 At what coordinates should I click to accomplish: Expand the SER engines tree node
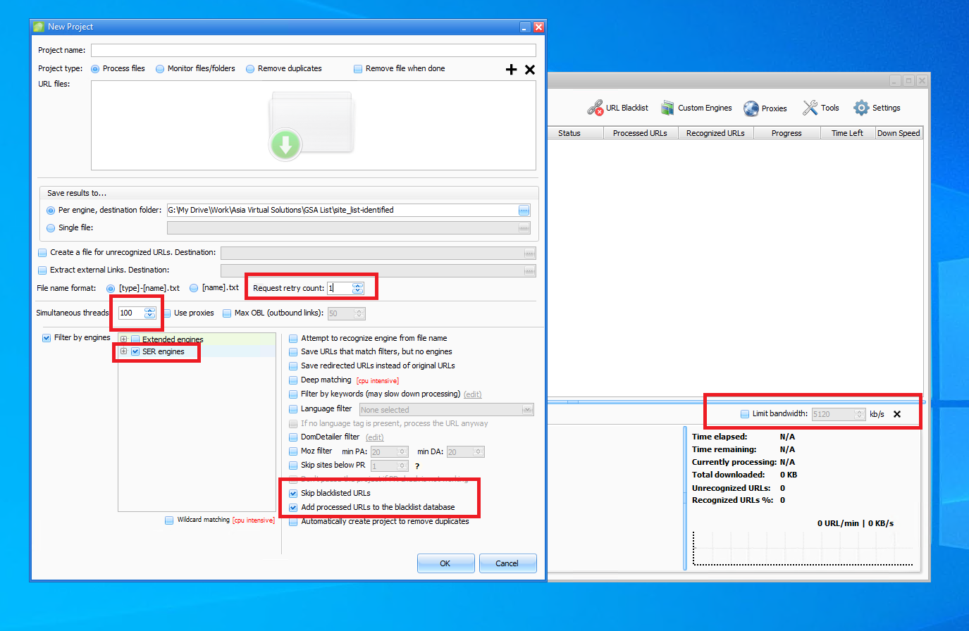pos(124,351)
